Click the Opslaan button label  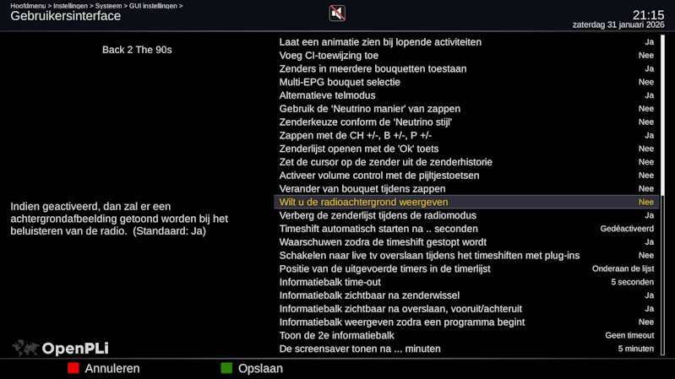click(x=260, y=369)
